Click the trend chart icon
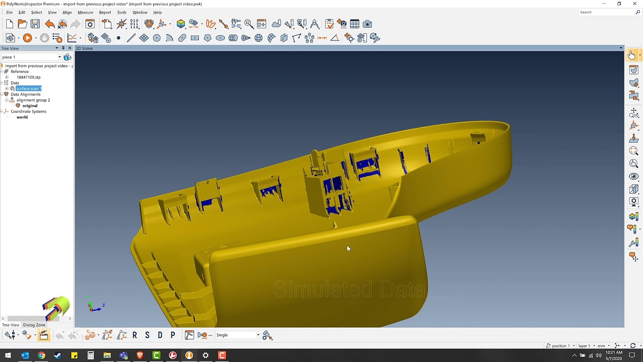This screenshot has height=362, width=643. [72, 38]
